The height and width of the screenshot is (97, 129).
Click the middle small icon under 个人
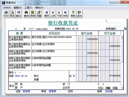(108, 88)
